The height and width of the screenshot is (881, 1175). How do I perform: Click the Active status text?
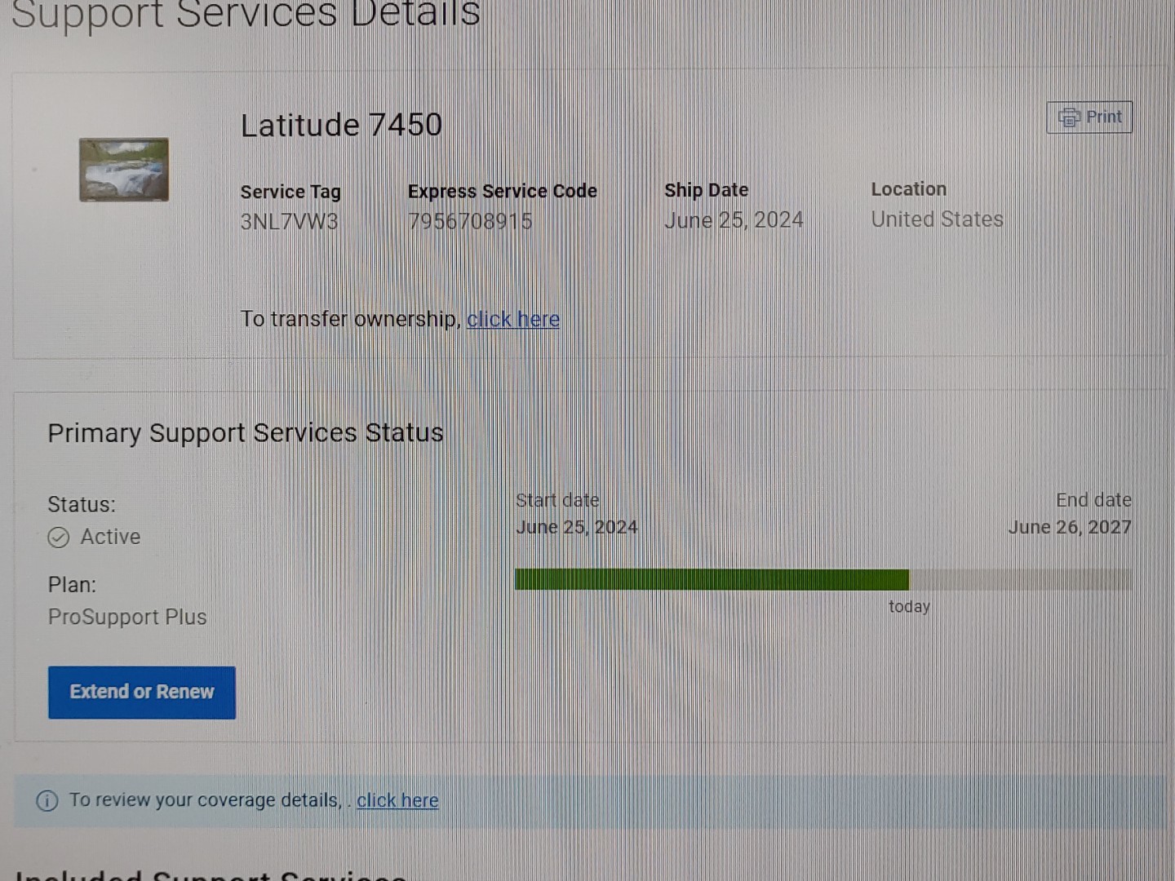click(110, 537)
